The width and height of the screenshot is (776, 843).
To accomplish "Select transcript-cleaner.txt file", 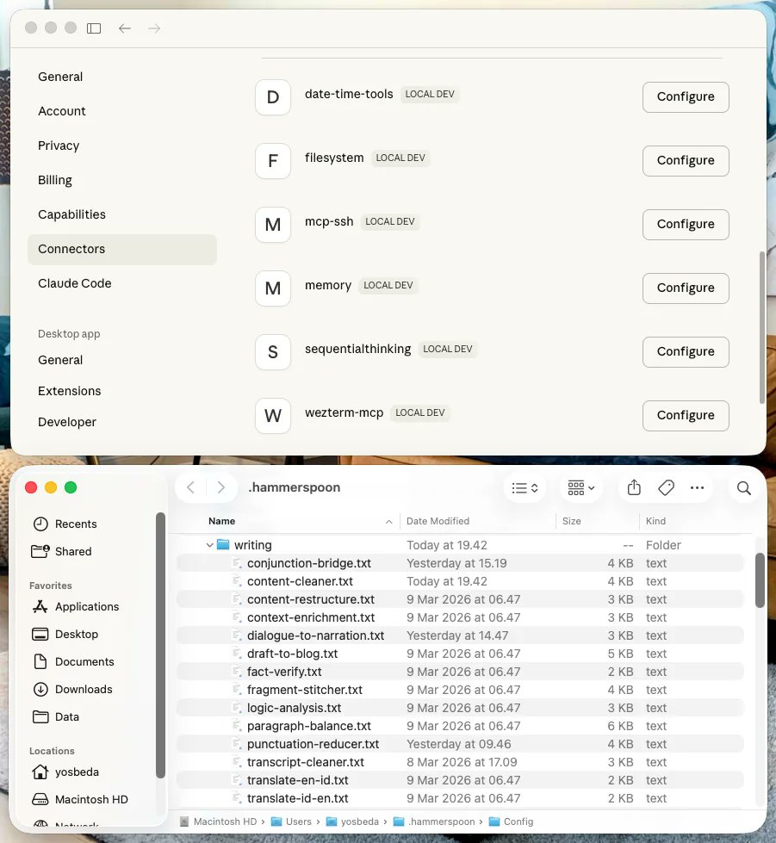I will click(460, 762).
